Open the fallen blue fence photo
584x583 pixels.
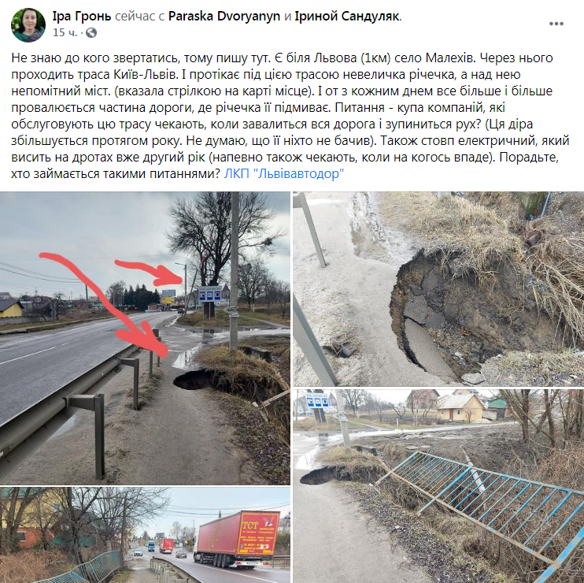438,486
